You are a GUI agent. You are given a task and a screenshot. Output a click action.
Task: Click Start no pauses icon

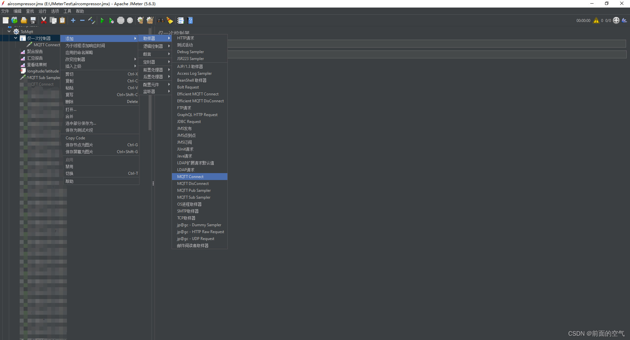(x=111, y=20)
